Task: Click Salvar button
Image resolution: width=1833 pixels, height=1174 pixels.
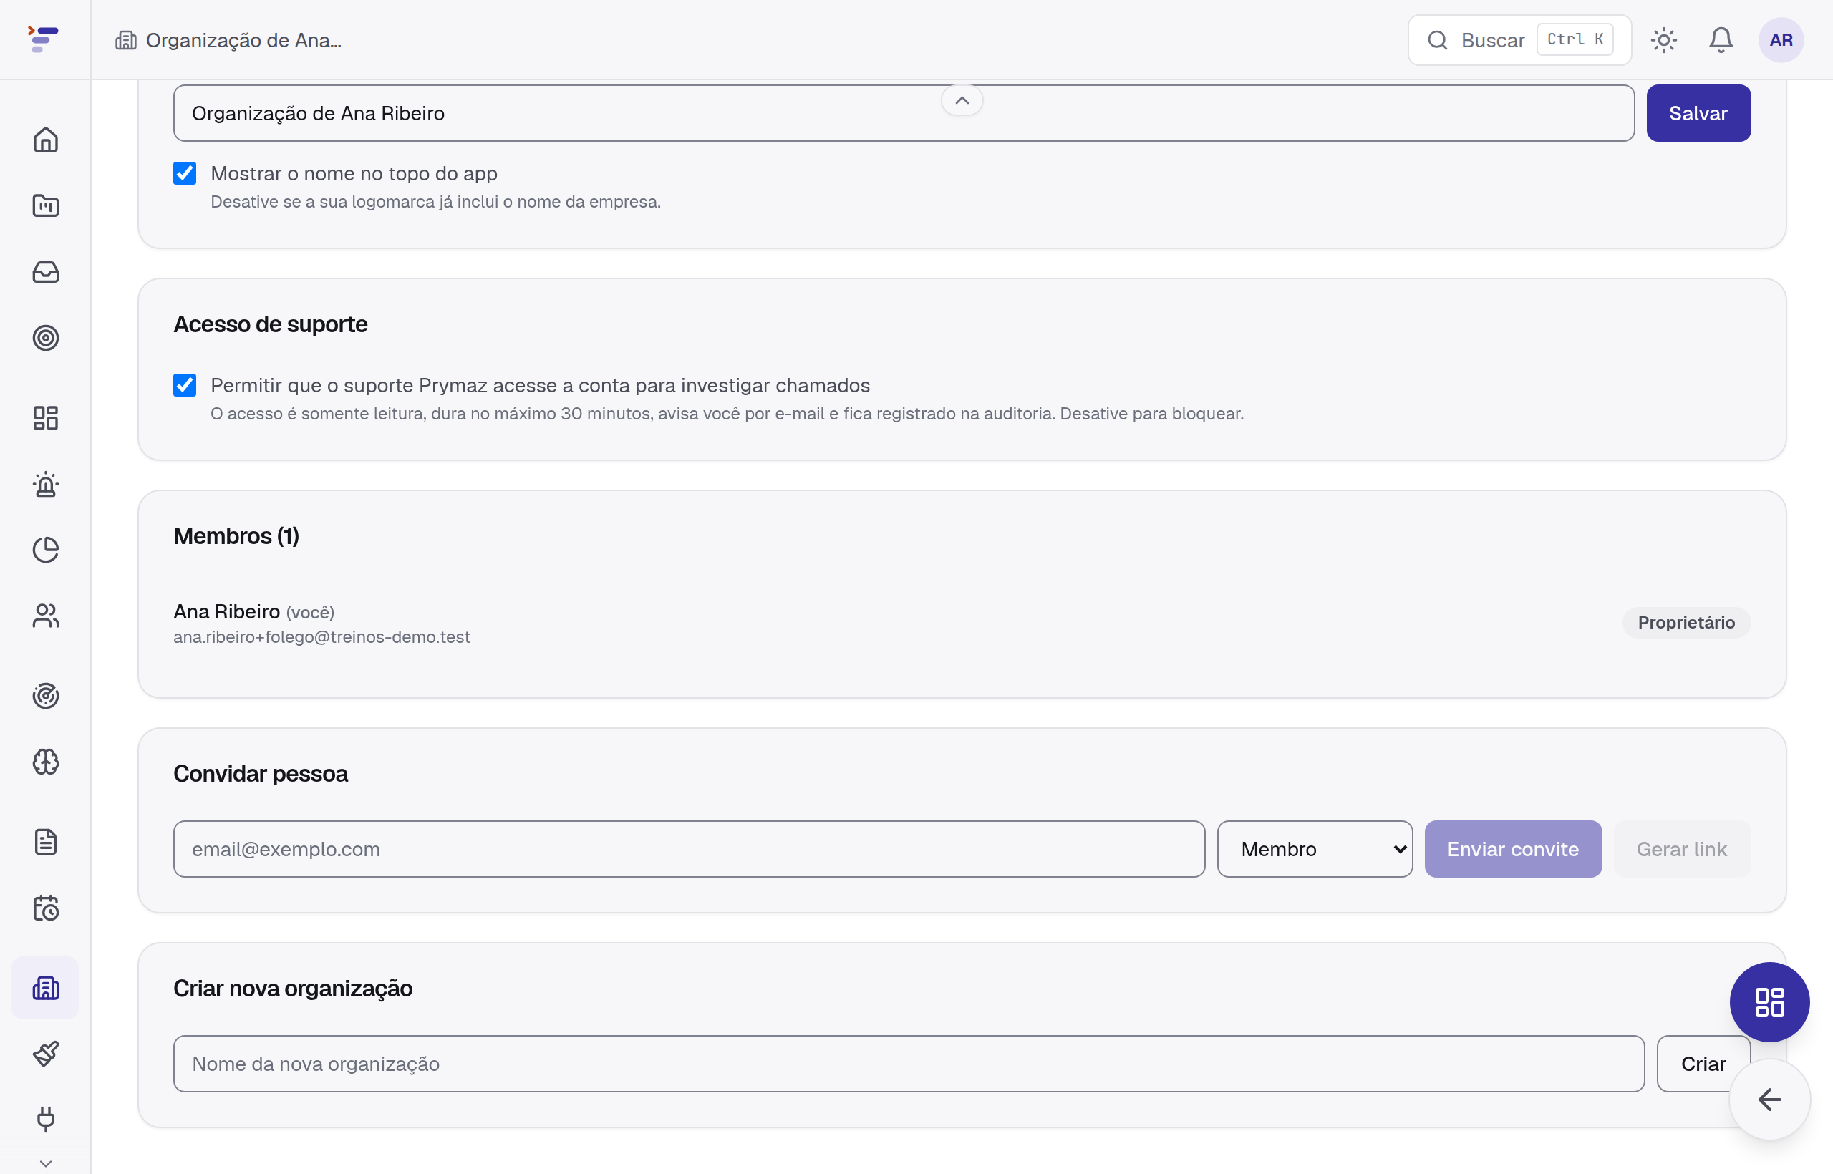Action: [x=1698, y=113]
